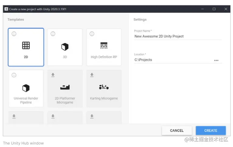Minimize the Unity Hub window
This screenshot has height=147, width=233.
click(203, 9)
